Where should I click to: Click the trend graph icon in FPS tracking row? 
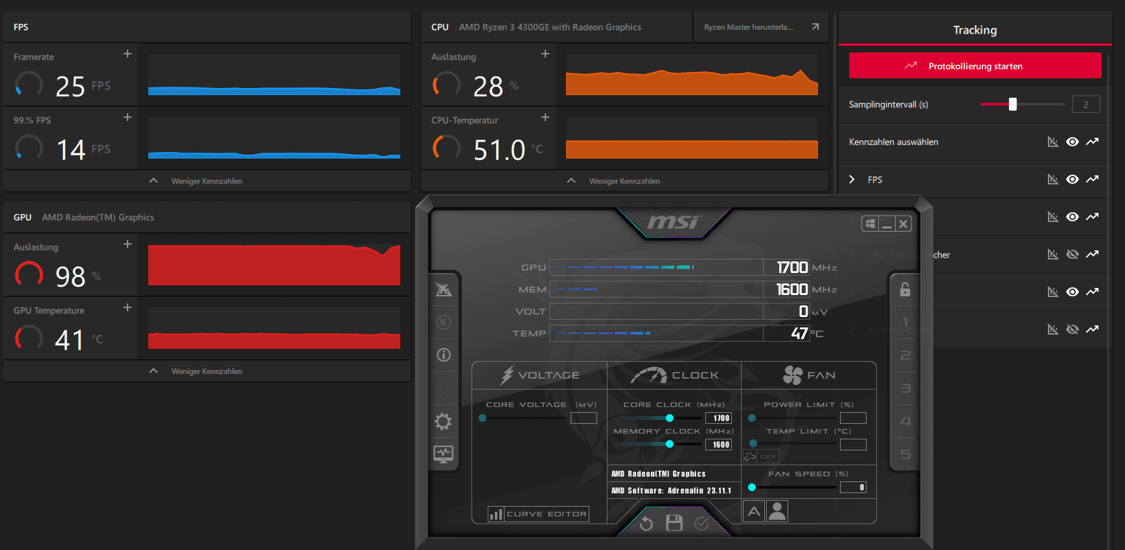[x=1093, y=179]
